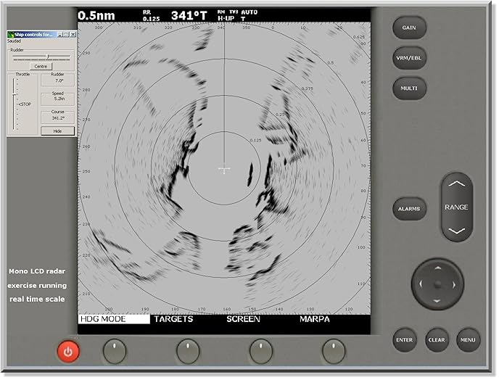Click the 0.625 range ring label
Viewport: 499px width, 380px height.
click(x=359, y=37)
